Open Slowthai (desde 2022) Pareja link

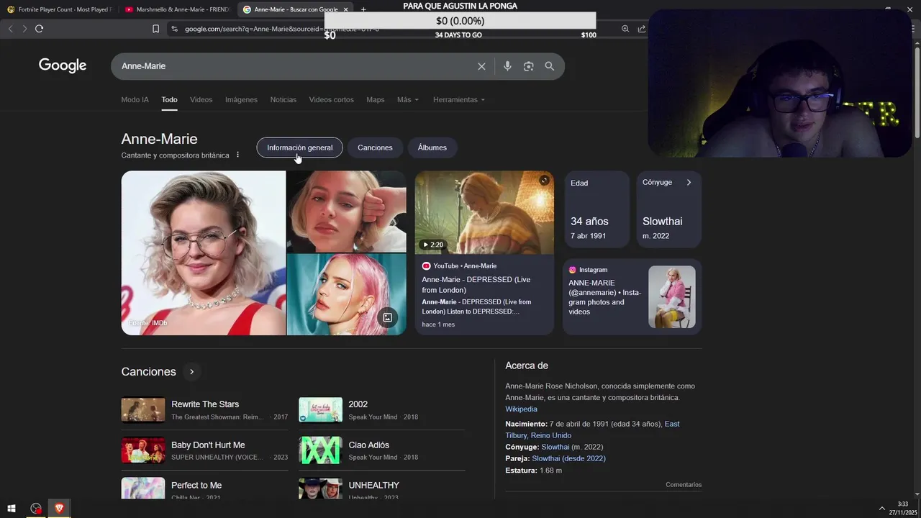pos(568,458)
